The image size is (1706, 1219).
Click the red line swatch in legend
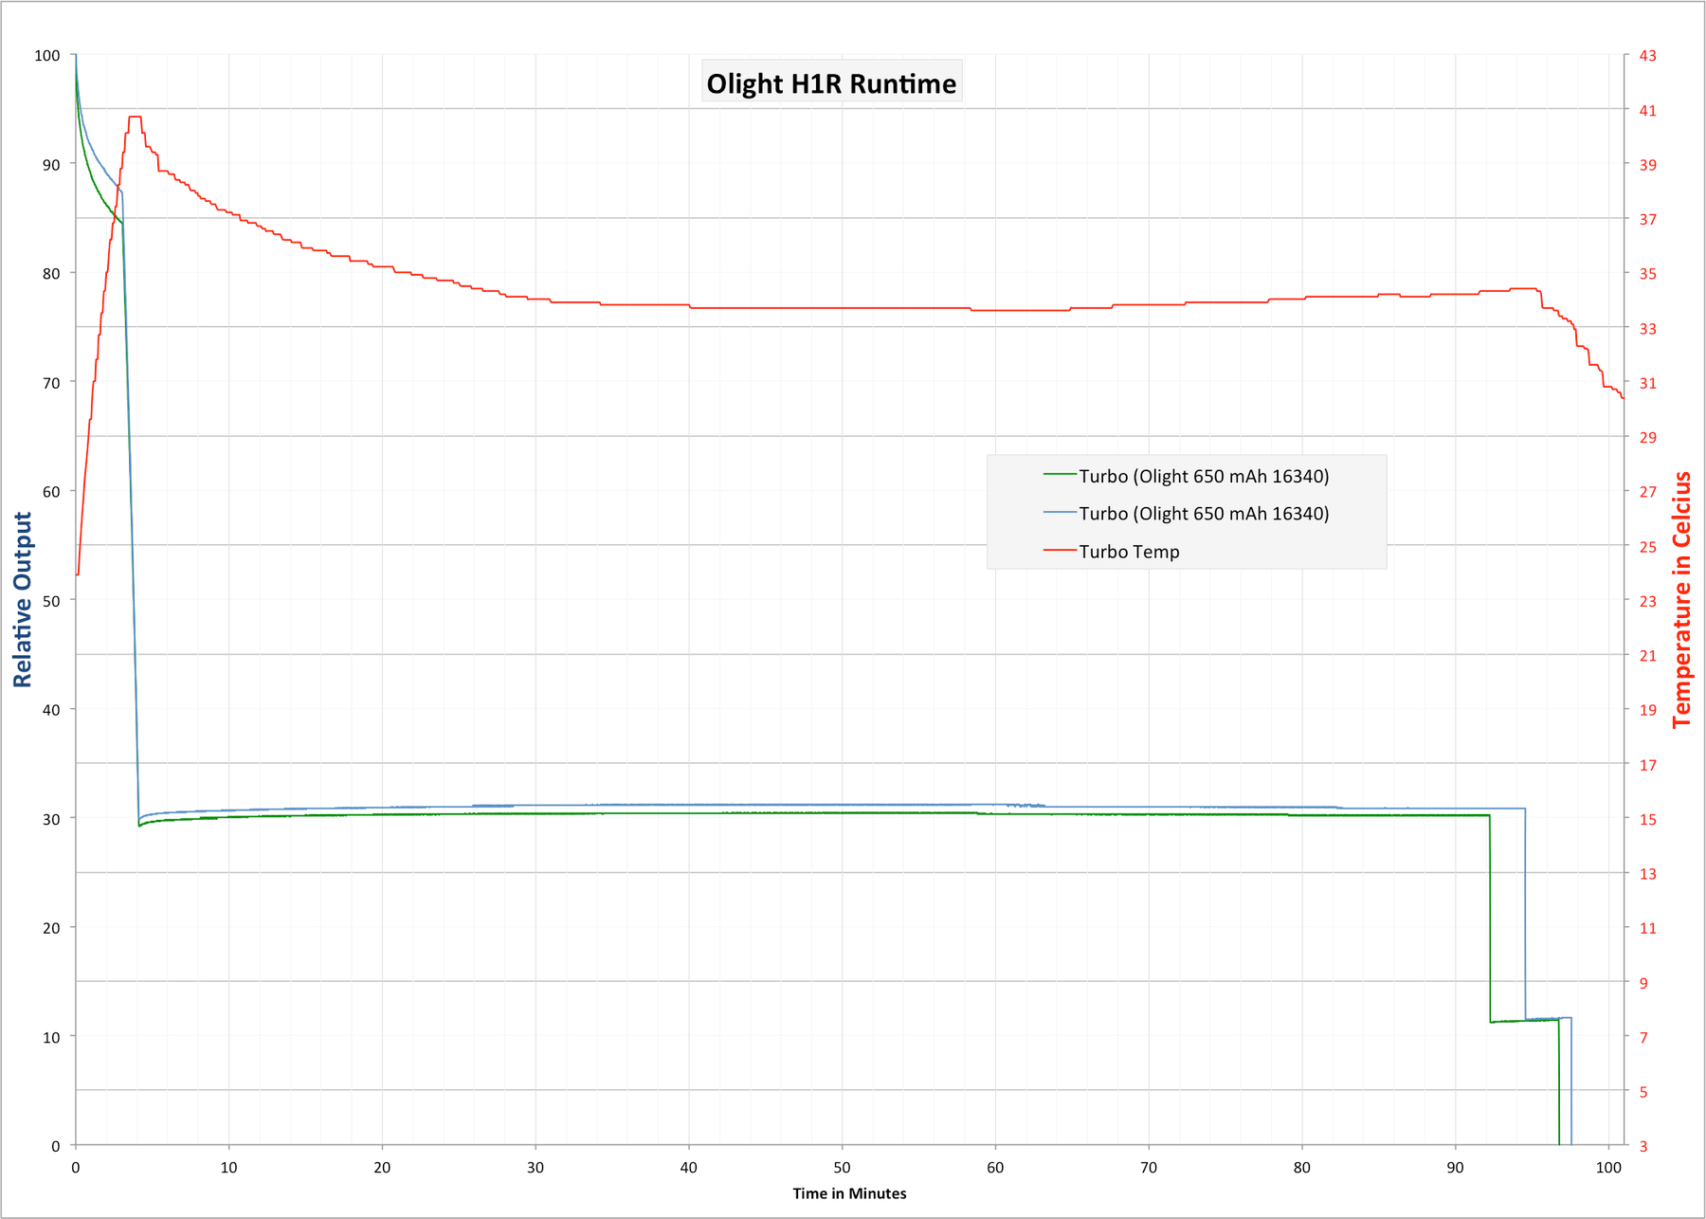tap(1059, 550)
